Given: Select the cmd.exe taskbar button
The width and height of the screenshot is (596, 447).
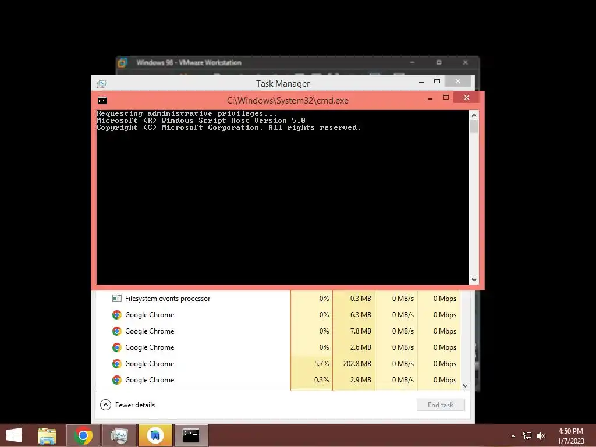Looking at the screenshot, I should (x=191, y=435).
